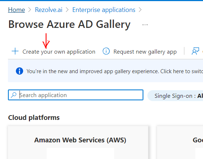Click the magnifier icon in search box
Image resolution: width=203 pixels, height=159 pixels.
pyautogui.click(x=14, y=95)
